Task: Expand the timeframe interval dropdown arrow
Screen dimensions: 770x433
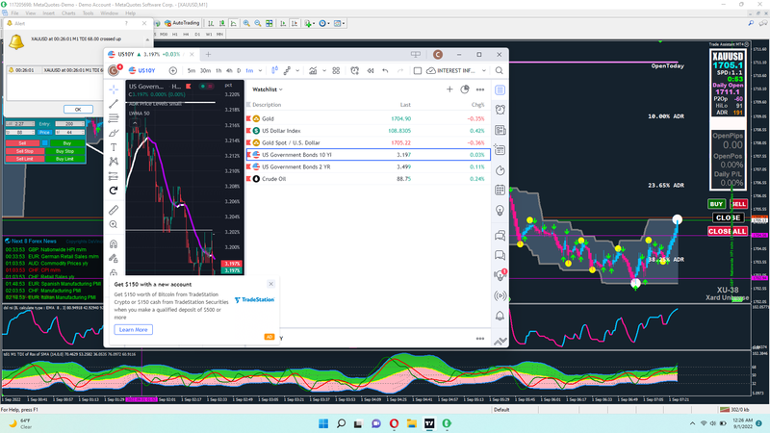Action: 260,70
